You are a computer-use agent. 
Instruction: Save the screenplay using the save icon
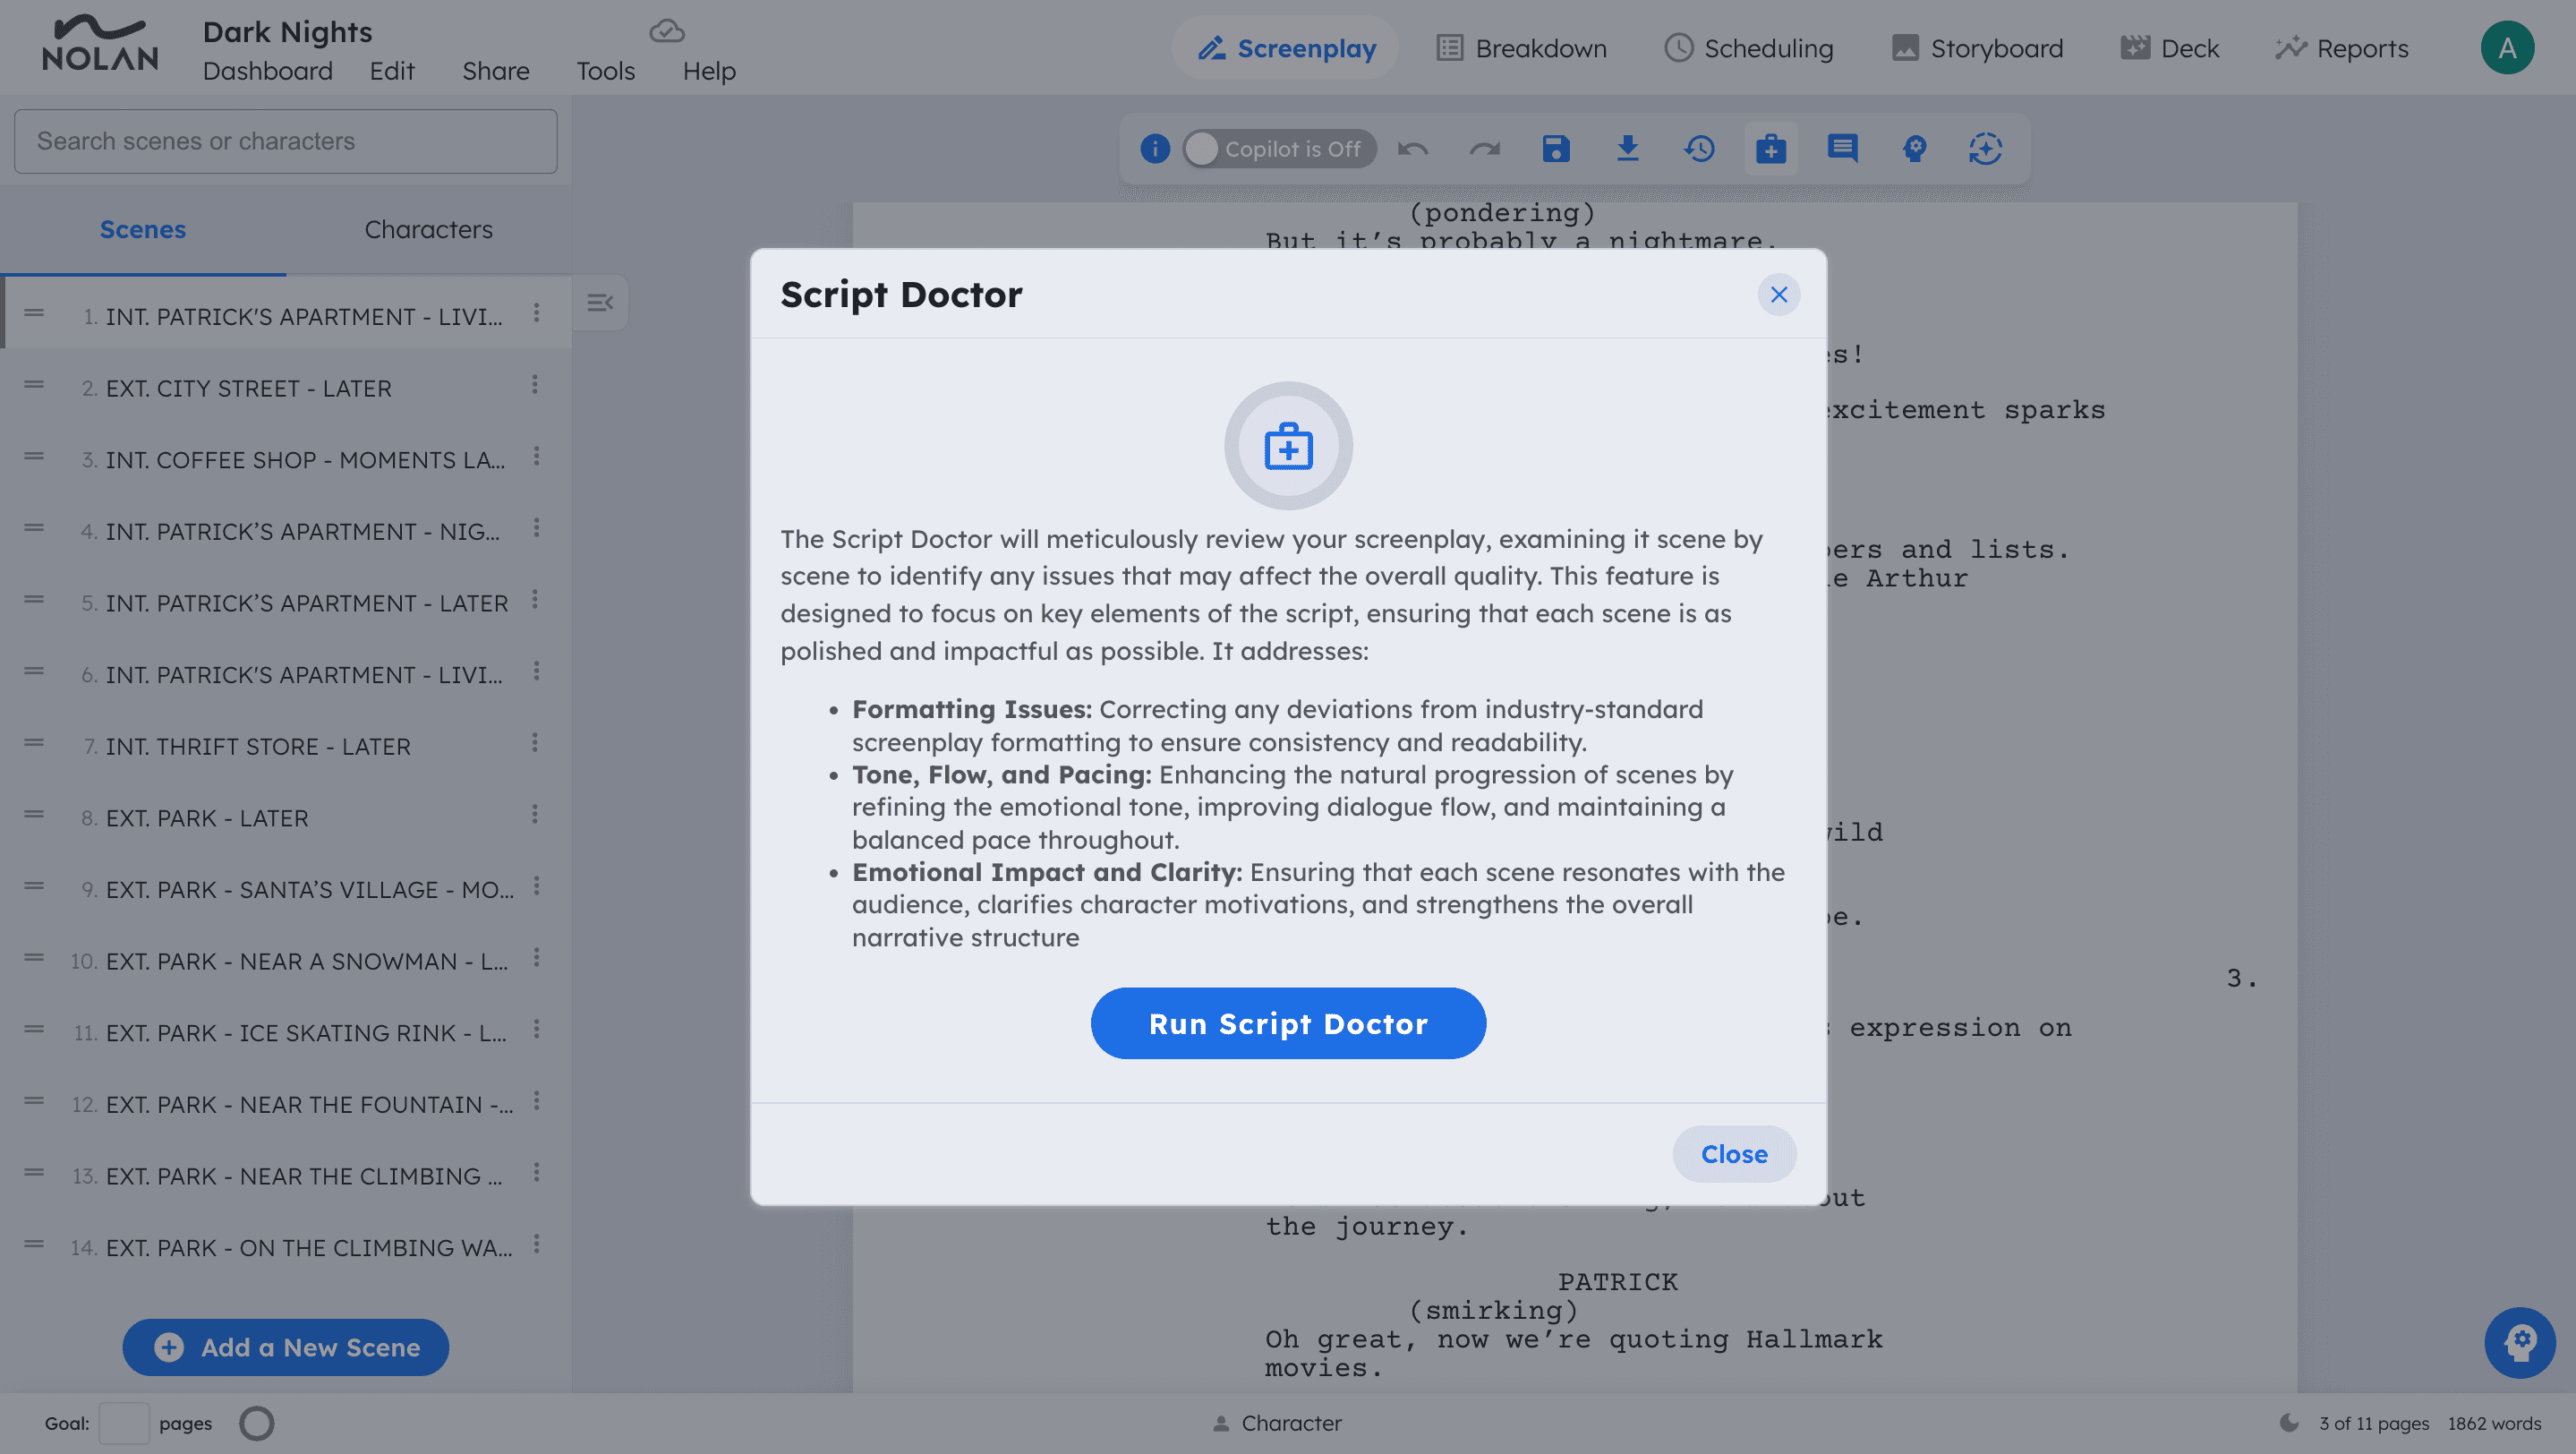pos(1556,148)
